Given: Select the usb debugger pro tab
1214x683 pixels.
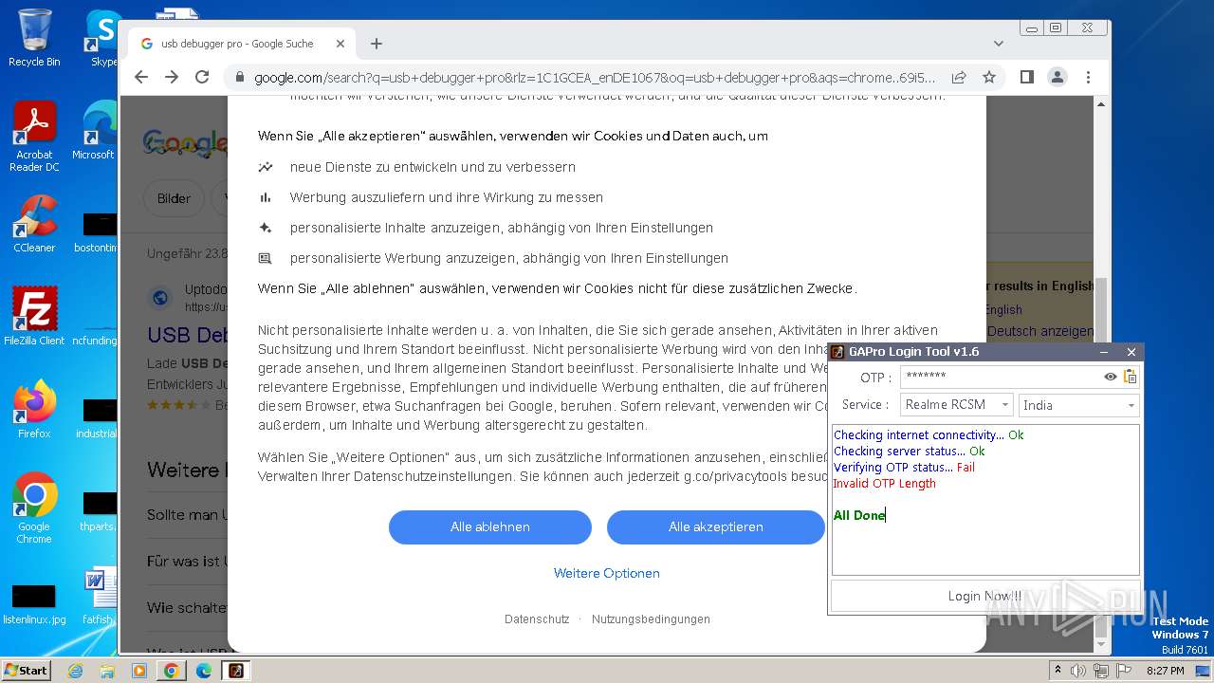Looking at the screenshot, I should (x=242, y=44).
